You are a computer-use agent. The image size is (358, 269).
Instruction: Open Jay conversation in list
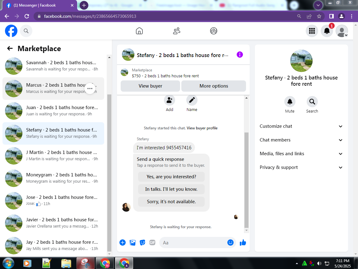(x=53, y=245)
